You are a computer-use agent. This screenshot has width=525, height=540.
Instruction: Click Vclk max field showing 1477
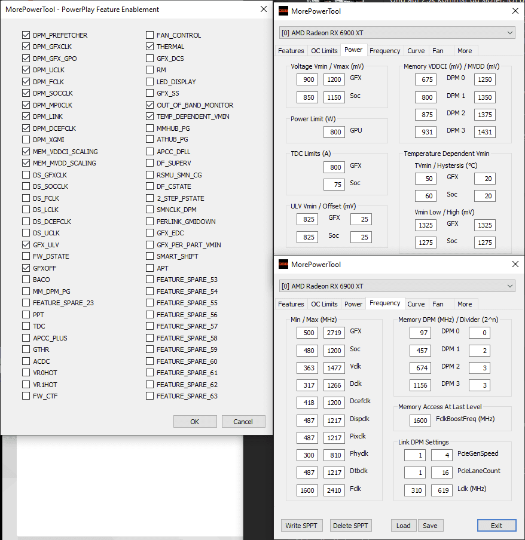pos(334,368)
